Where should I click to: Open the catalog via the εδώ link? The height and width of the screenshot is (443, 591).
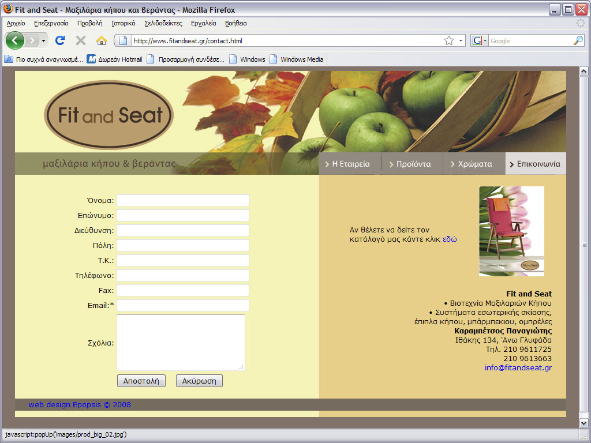coord(450,239)
